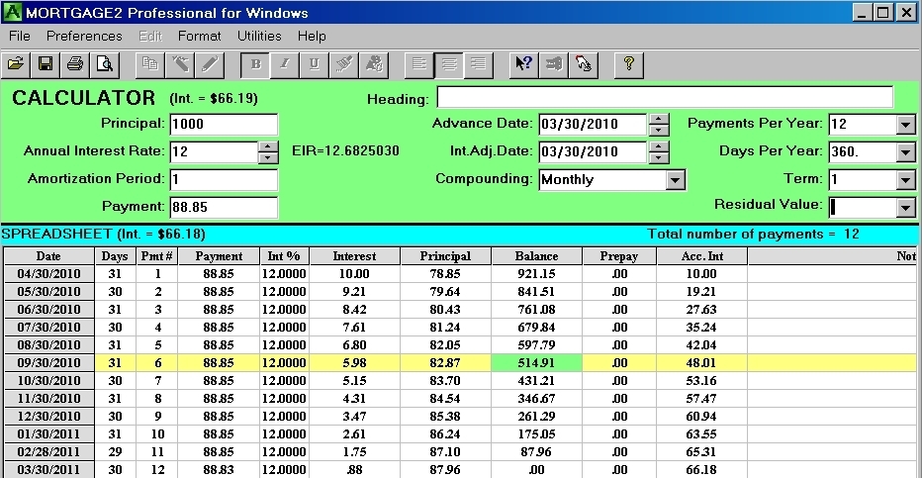Click the yellow question mark help icon

point(628,63)
